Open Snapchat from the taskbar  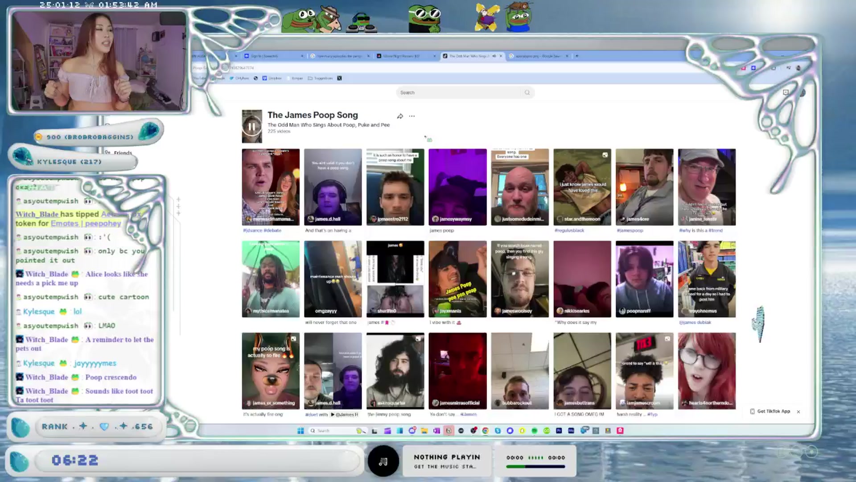point(522,431)
